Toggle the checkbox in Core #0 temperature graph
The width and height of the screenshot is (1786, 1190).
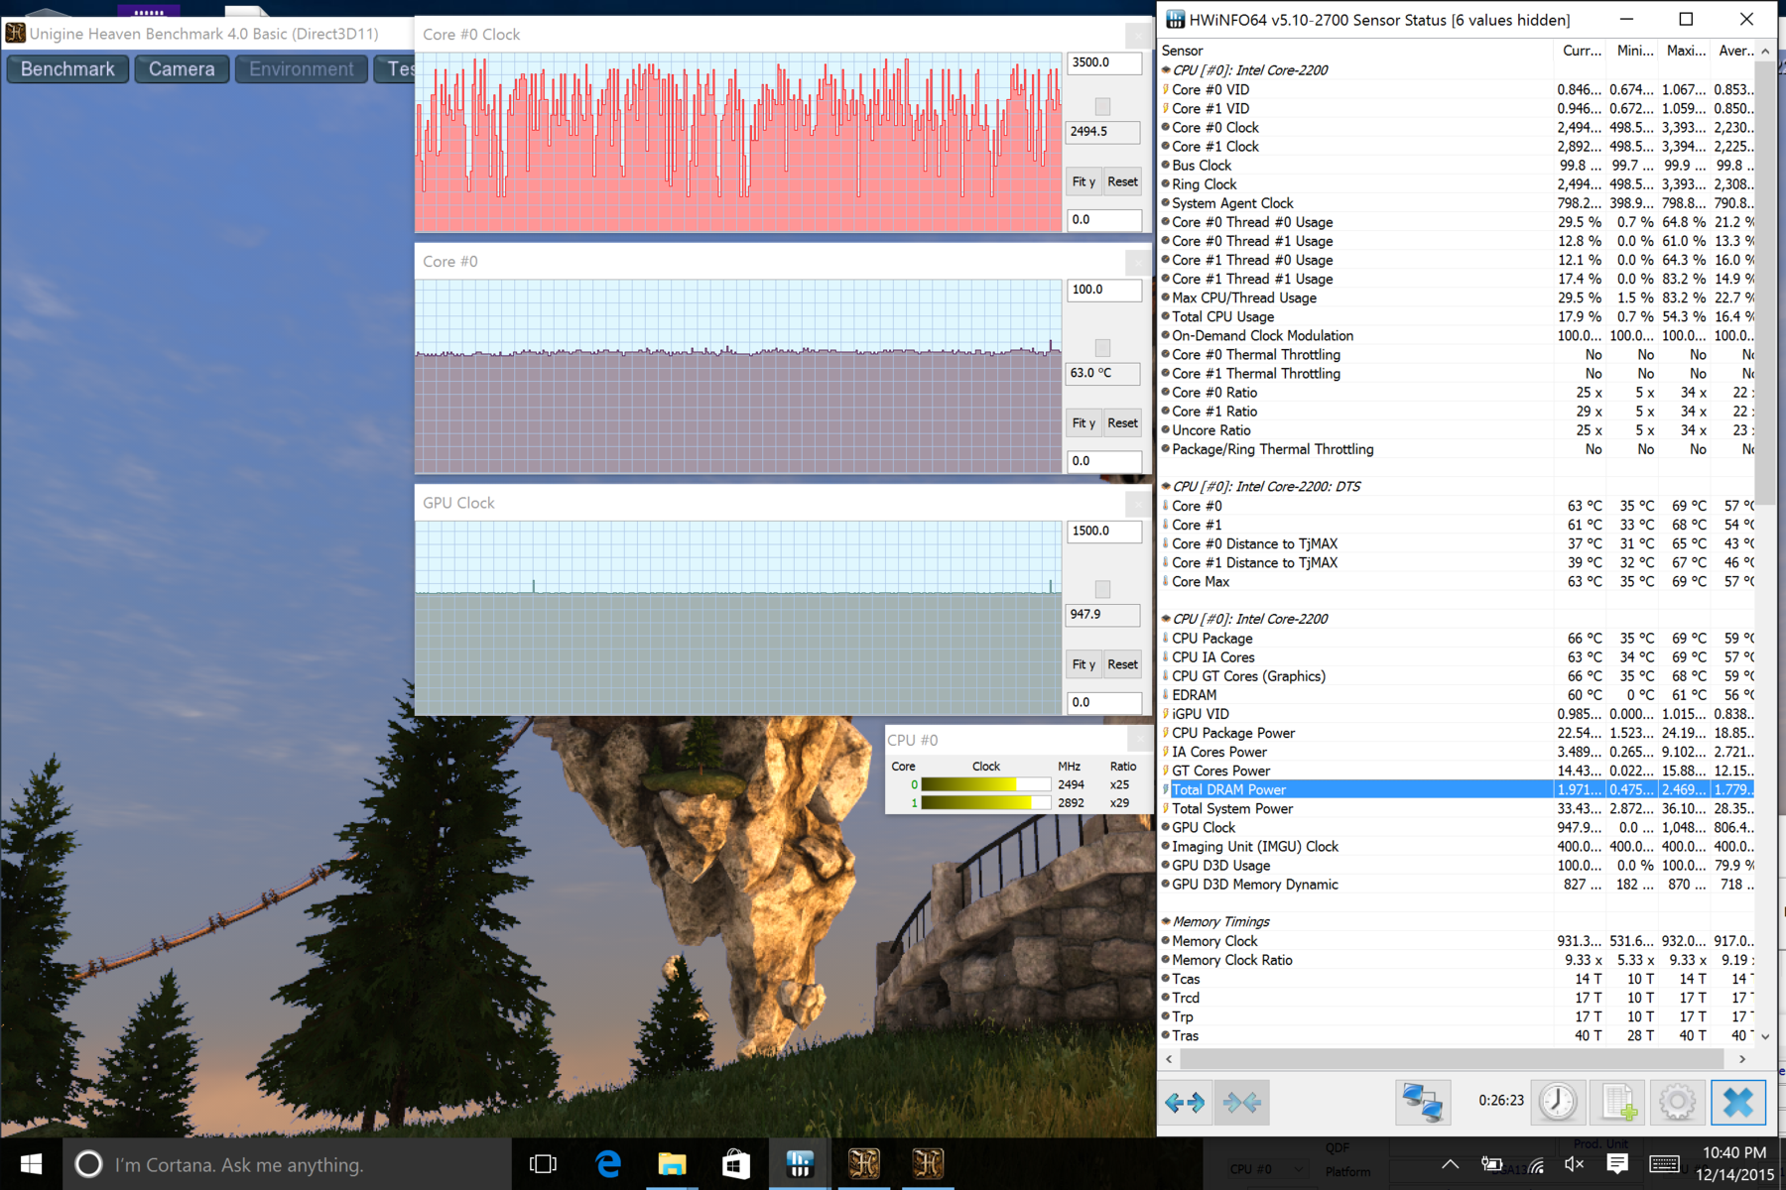[x=1102, y=347]
